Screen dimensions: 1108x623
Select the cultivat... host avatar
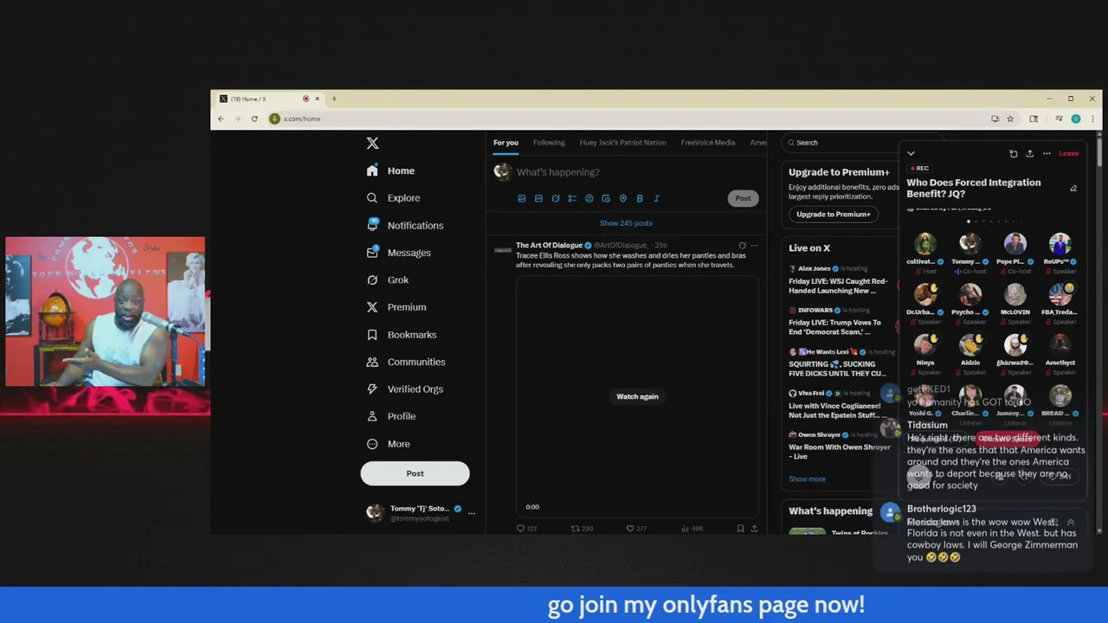tap(925, 243)
